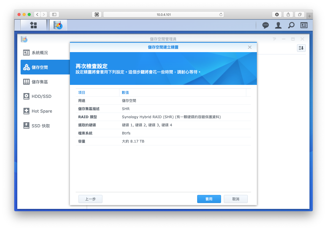
Task: Click the RAID 類型 row label
Action: point(88,117)
